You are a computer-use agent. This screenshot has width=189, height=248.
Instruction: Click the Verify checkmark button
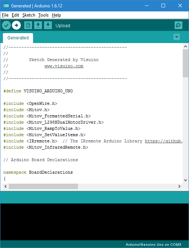6,25
